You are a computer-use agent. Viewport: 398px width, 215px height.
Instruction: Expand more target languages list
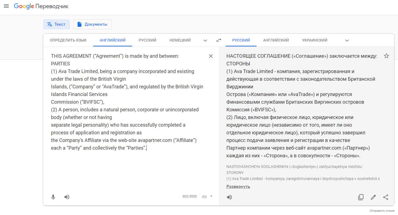347,40
